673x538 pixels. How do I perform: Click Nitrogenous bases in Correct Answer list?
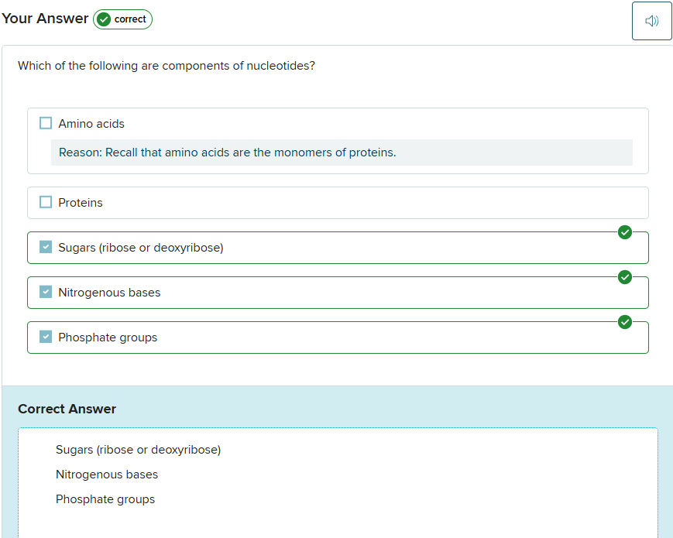click(x=107, y=475)
